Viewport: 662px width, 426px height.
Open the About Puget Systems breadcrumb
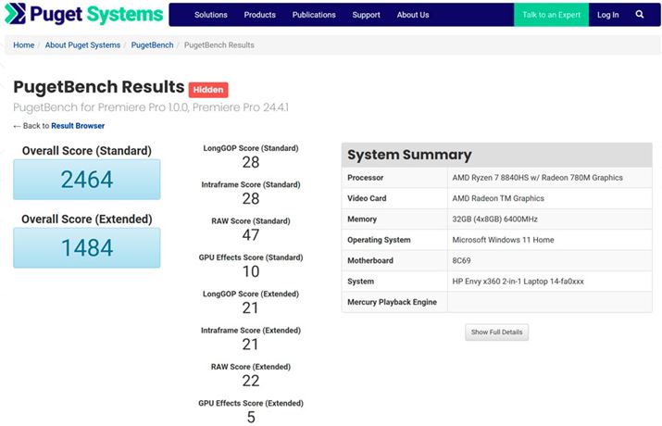point(82,45)
